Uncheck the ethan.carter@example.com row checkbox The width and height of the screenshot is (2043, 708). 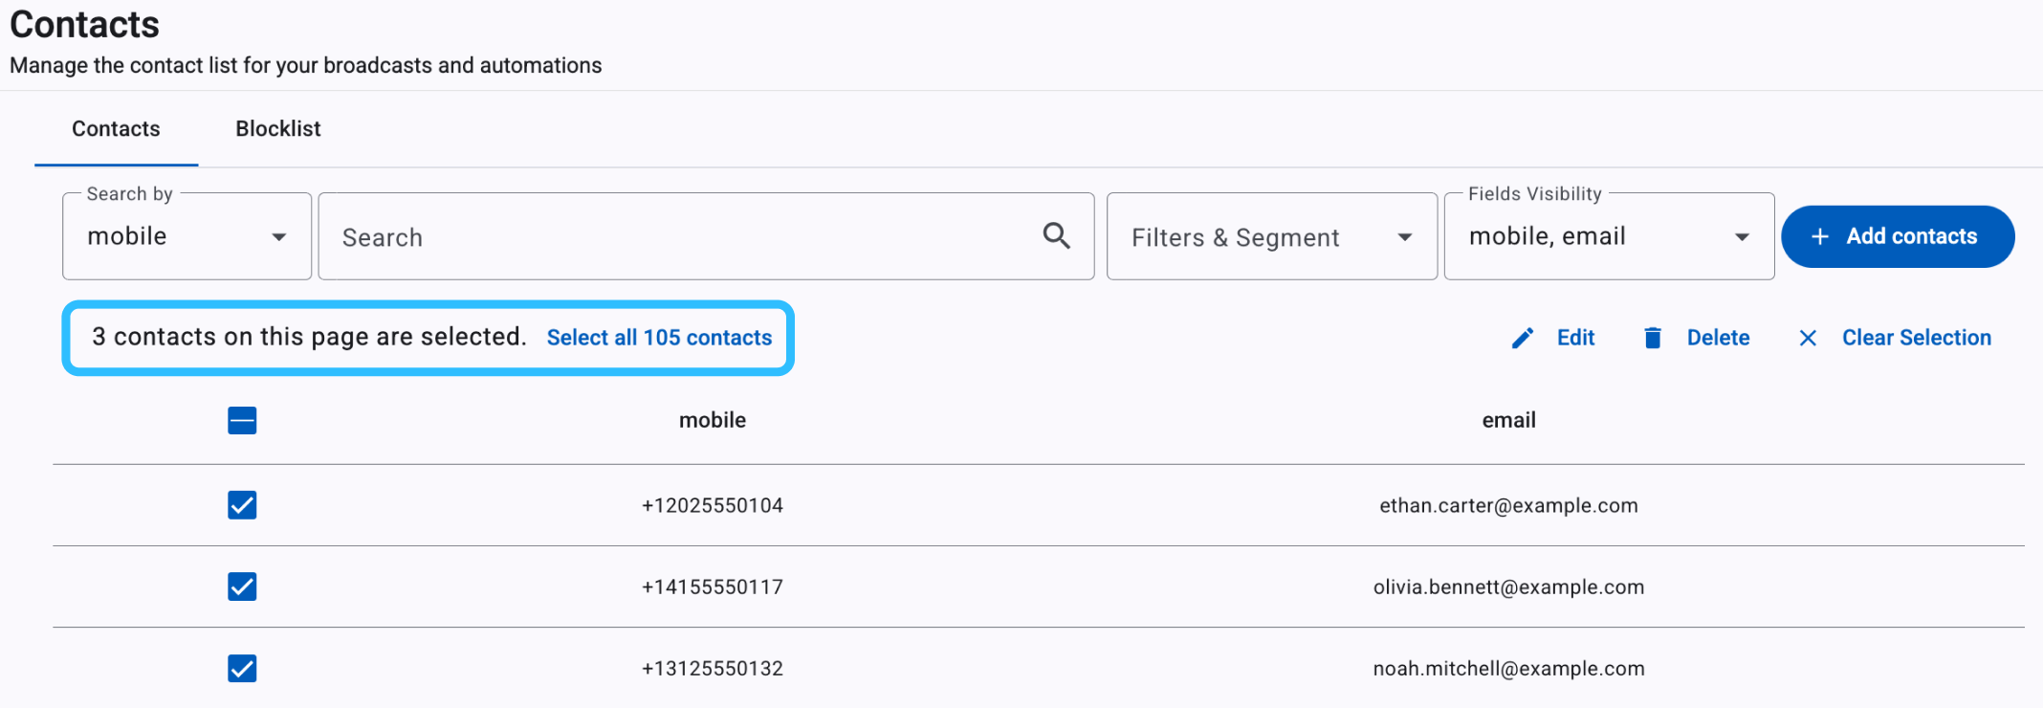pyautogui.click(x=242, y=505)
